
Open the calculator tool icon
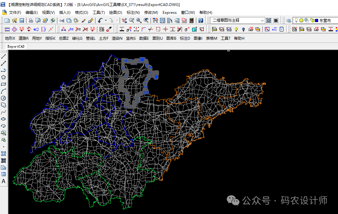(x=192, y=20)
